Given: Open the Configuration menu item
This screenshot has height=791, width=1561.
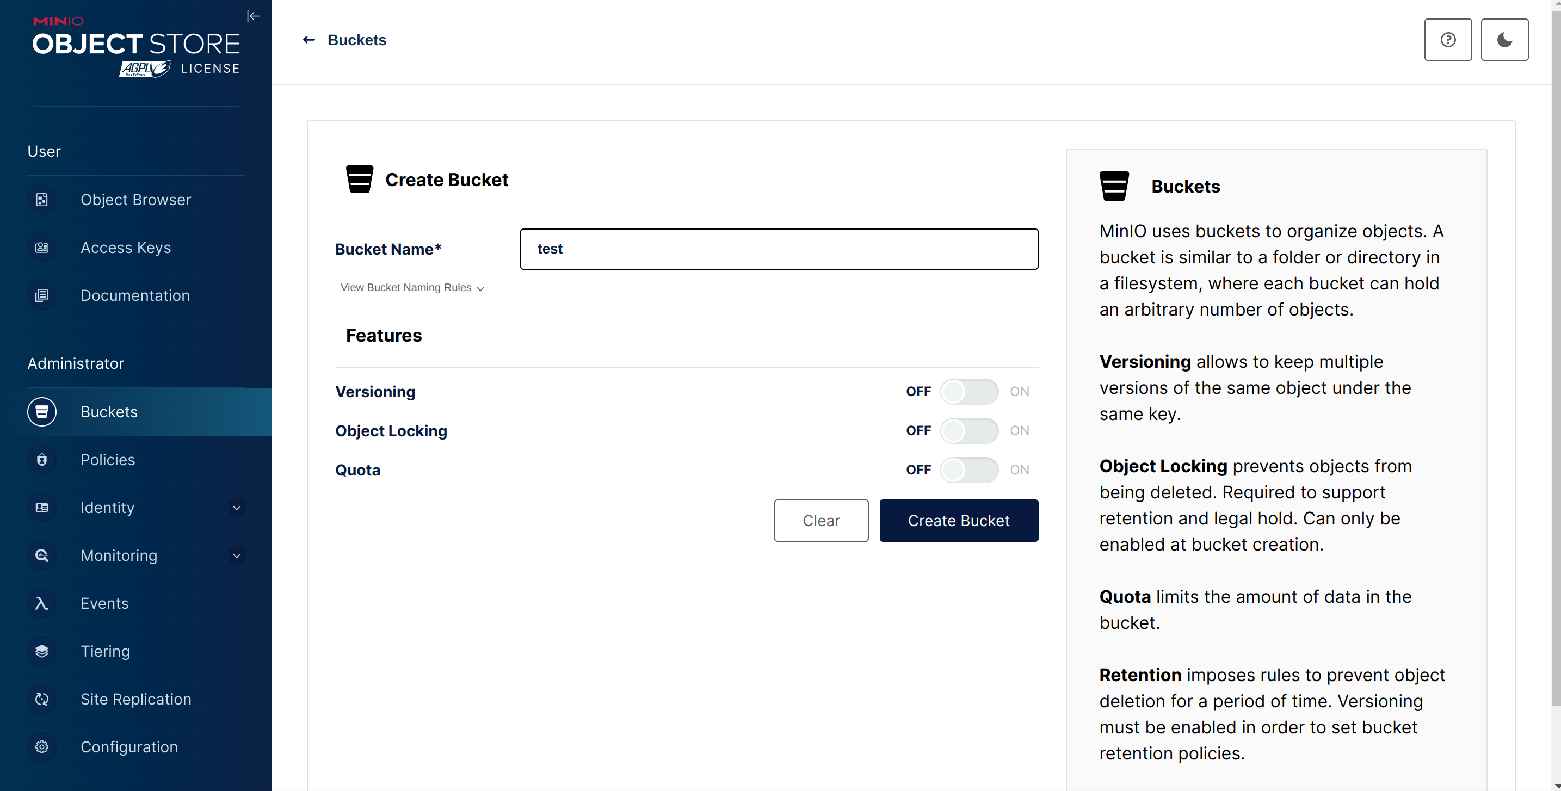Looking at the screenshot, I should point(129,747).
